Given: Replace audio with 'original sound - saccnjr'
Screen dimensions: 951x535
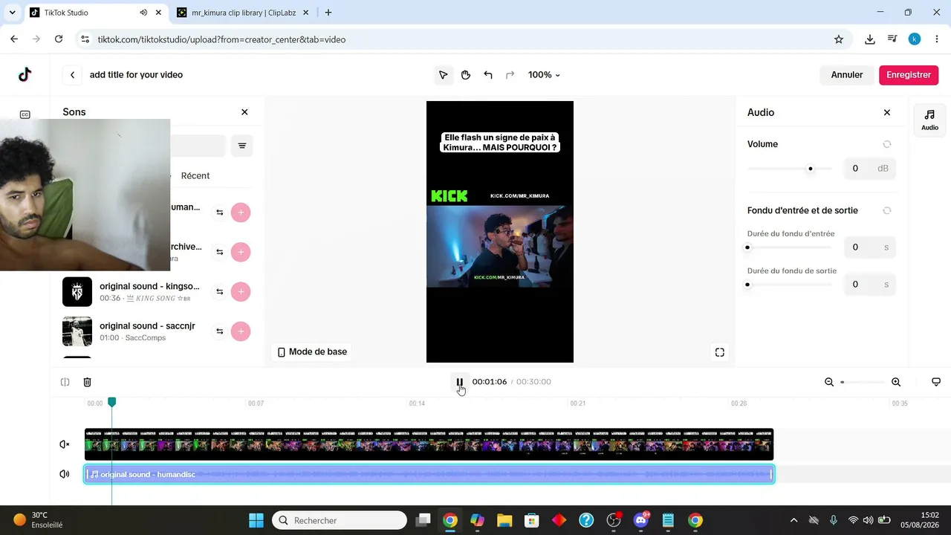Looking at the screenshot, I should click(220, 331).
